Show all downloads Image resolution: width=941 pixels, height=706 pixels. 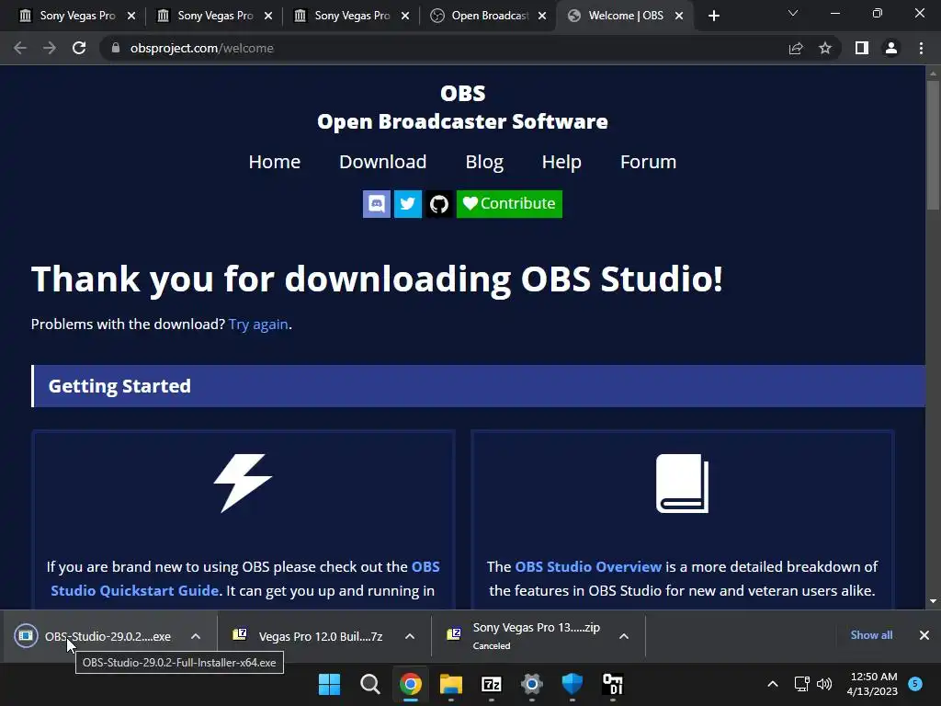[871, 635]
